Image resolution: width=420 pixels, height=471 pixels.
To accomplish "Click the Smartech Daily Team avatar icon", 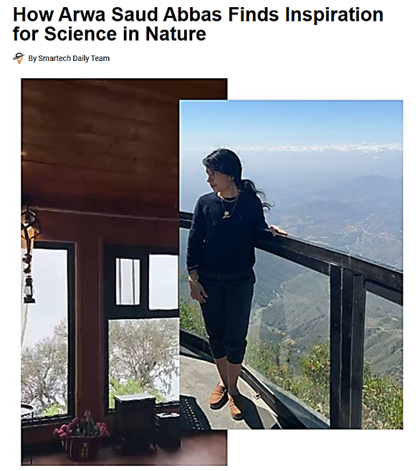I will coord(19,58).
